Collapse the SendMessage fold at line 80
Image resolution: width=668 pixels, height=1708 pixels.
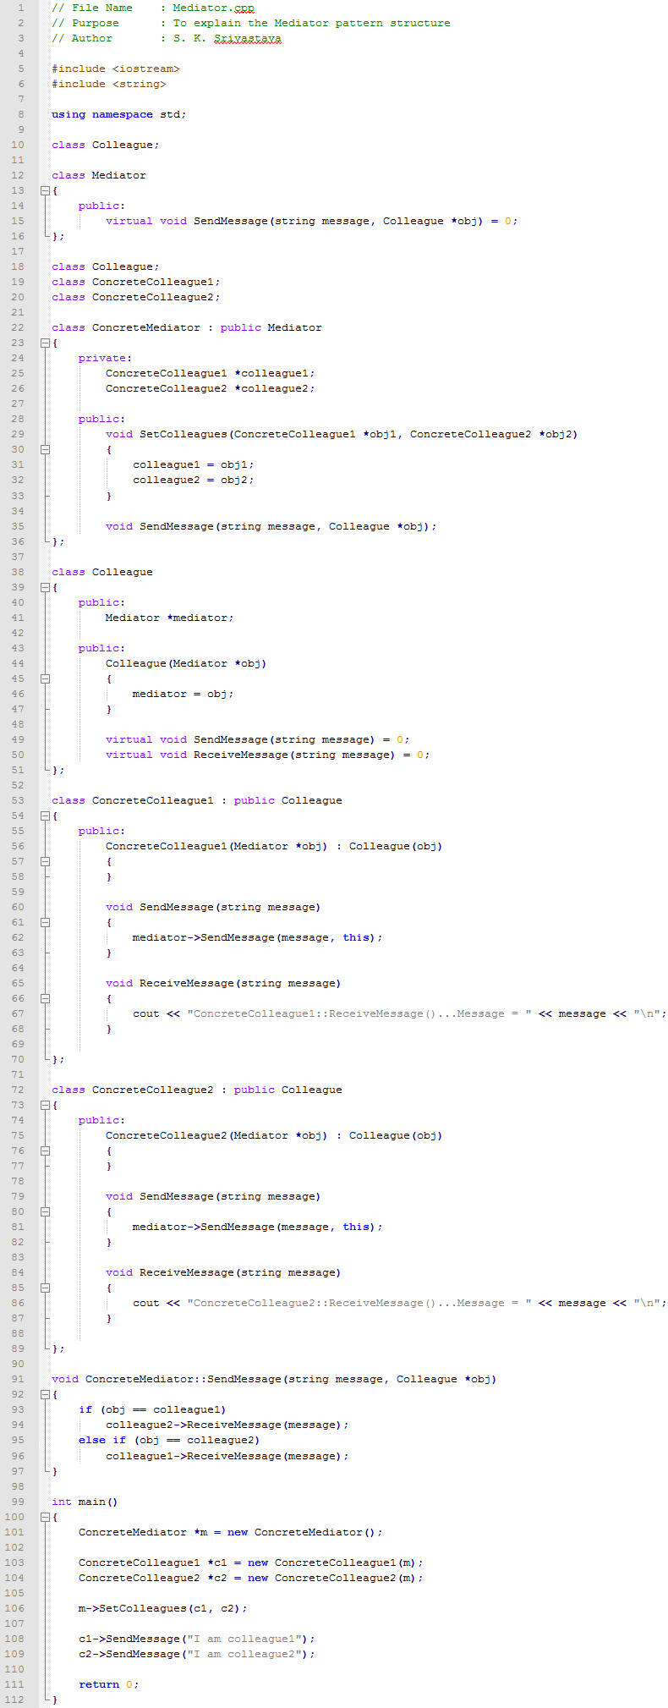[x=45, y=1212]
